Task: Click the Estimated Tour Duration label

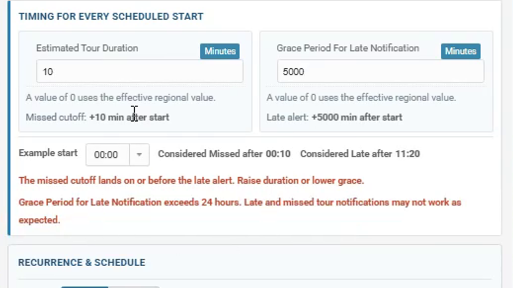Action: 87,48
